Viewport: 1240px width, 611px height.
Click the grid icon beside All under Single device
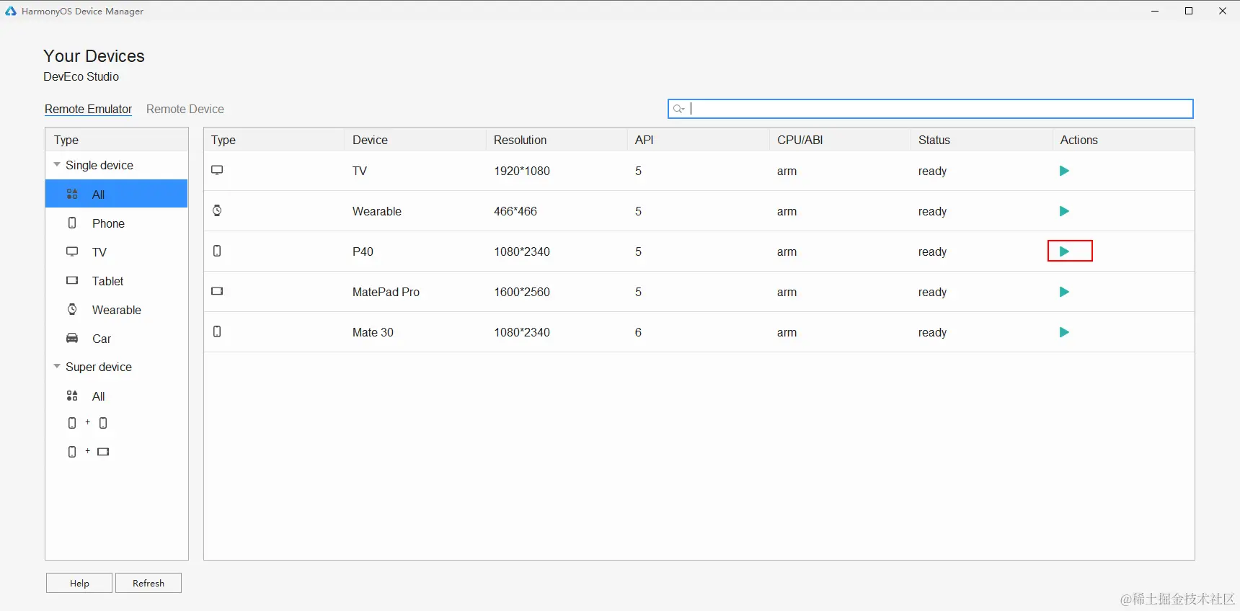click(x=72, y=194)
